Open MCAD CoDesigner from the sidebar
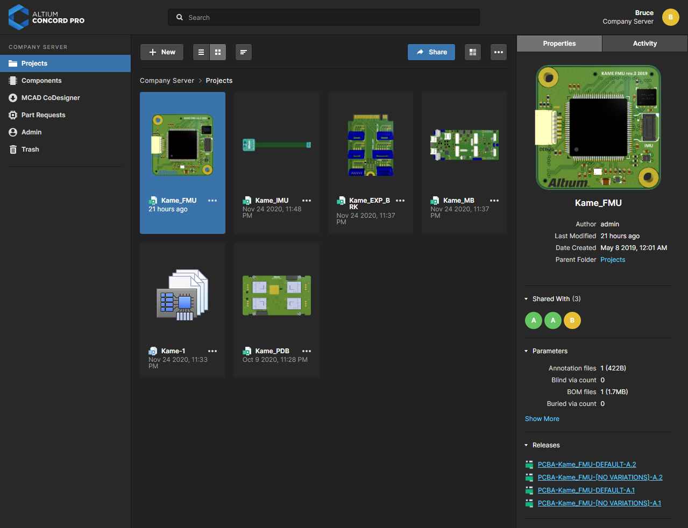This screenshot has width=688, height=528. coord(51,98)
